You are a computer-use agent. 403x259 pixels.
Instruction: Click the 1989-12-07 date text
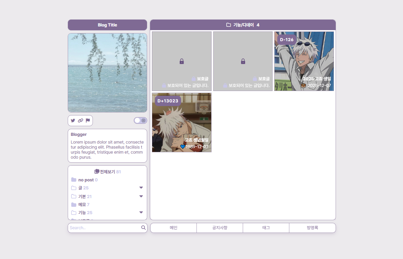(197, 147)
